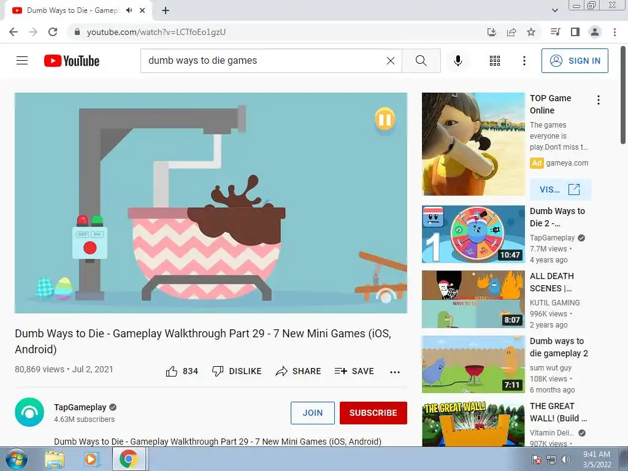
Task: Open the YouTube apps grid
Action: pyautogui.click(x=495, y=61)
